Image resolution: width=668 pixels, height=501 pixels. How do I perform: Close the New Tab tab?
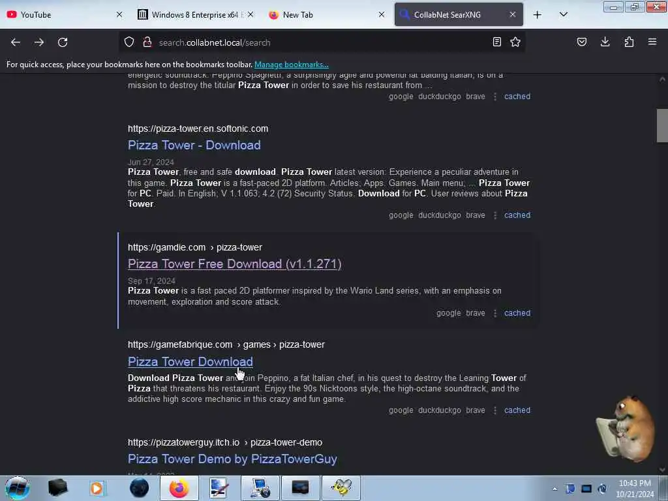coord(382,14)
